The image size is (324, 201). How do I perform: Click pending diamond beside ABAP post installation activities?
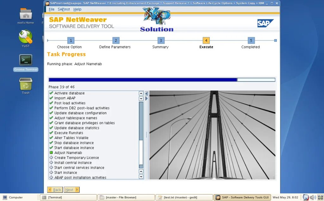(51, 177)
